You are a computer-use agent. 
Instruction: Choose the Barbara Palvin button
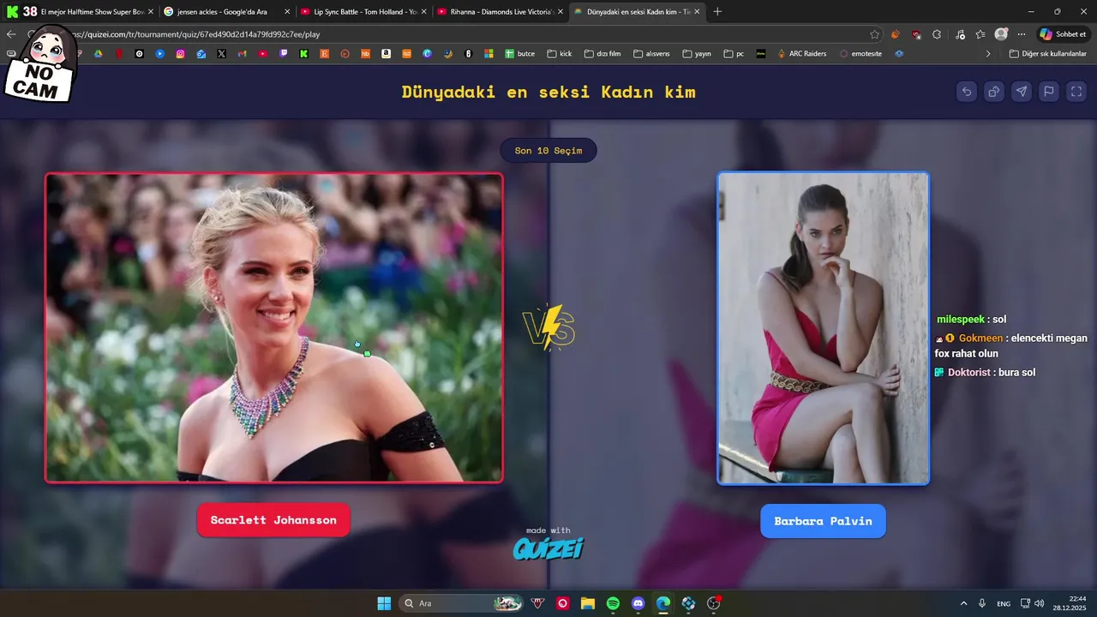(823, 521)
